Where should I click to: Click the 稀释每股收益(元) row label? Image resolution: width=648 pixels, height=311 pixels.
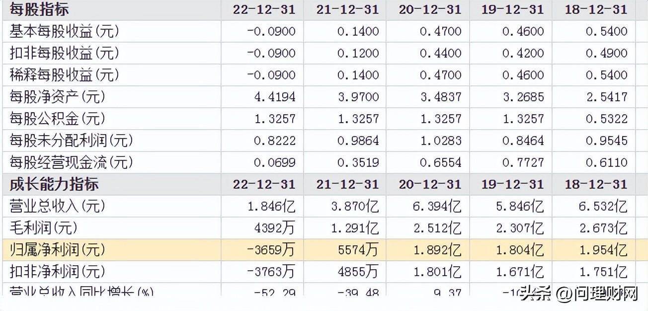click(x=65, y=75)
